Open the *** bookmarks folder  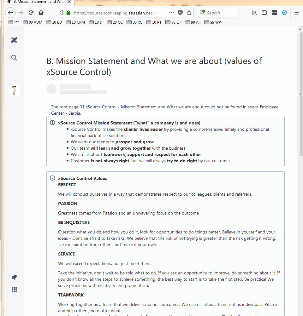13,22
